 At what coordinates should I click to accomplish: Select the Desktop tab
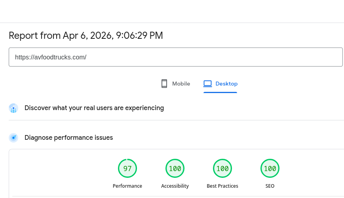pos(220,84)
